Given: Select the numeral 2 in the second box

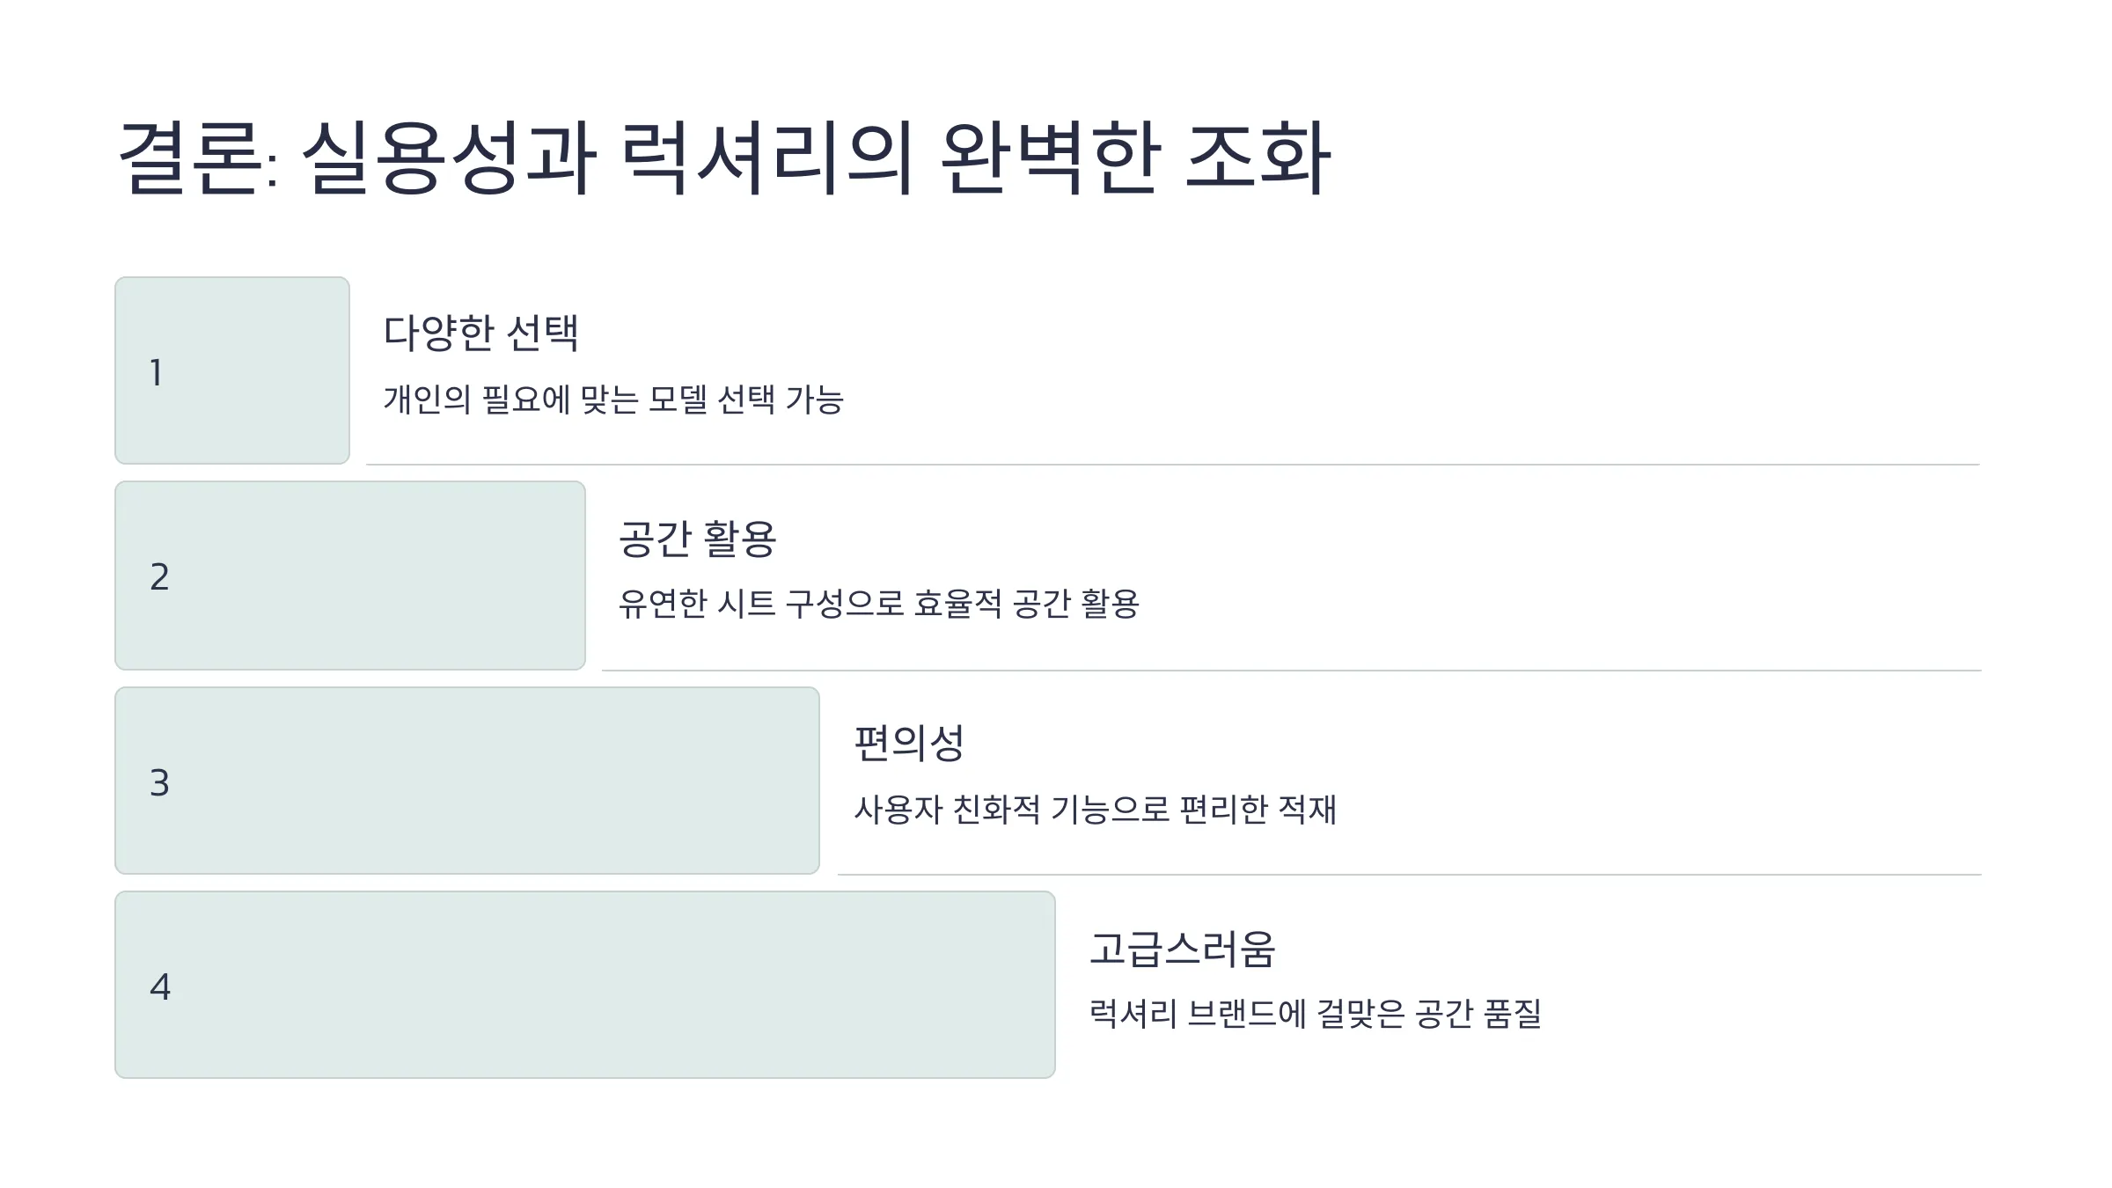Looking at the screenshot, I should click(x=159, y=576).
